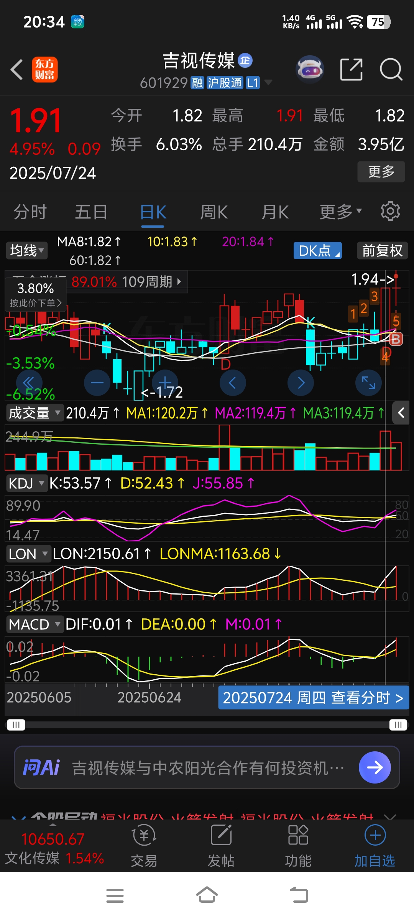
Task: Open the 东方财富 home logo
Action: 44,70
